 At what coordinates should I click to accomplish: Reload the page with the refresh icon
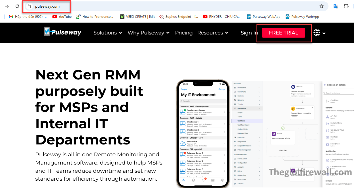17,6
